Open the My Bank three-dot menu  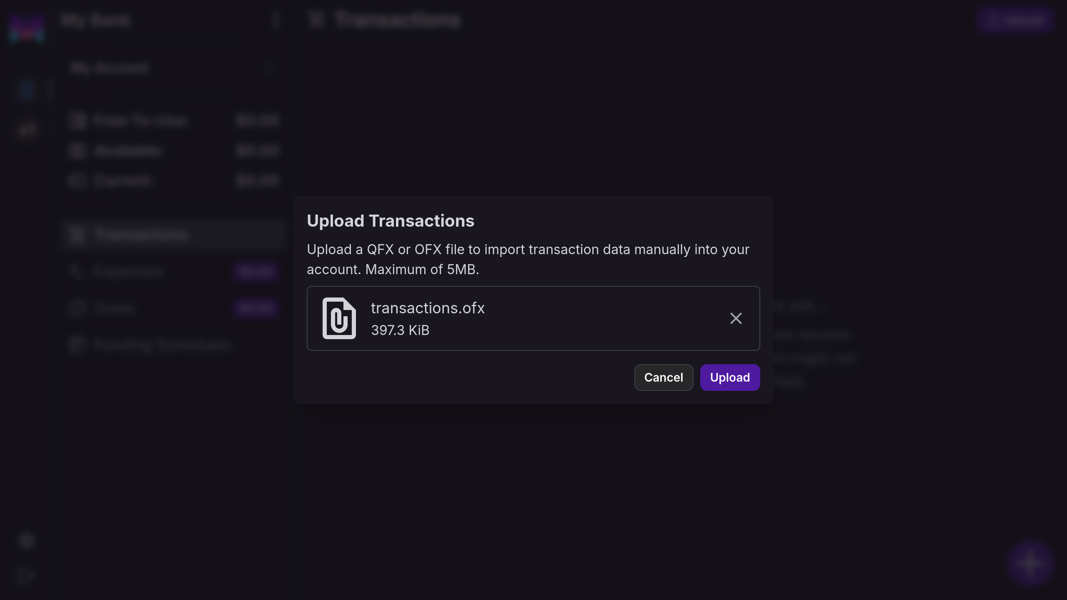275,20
